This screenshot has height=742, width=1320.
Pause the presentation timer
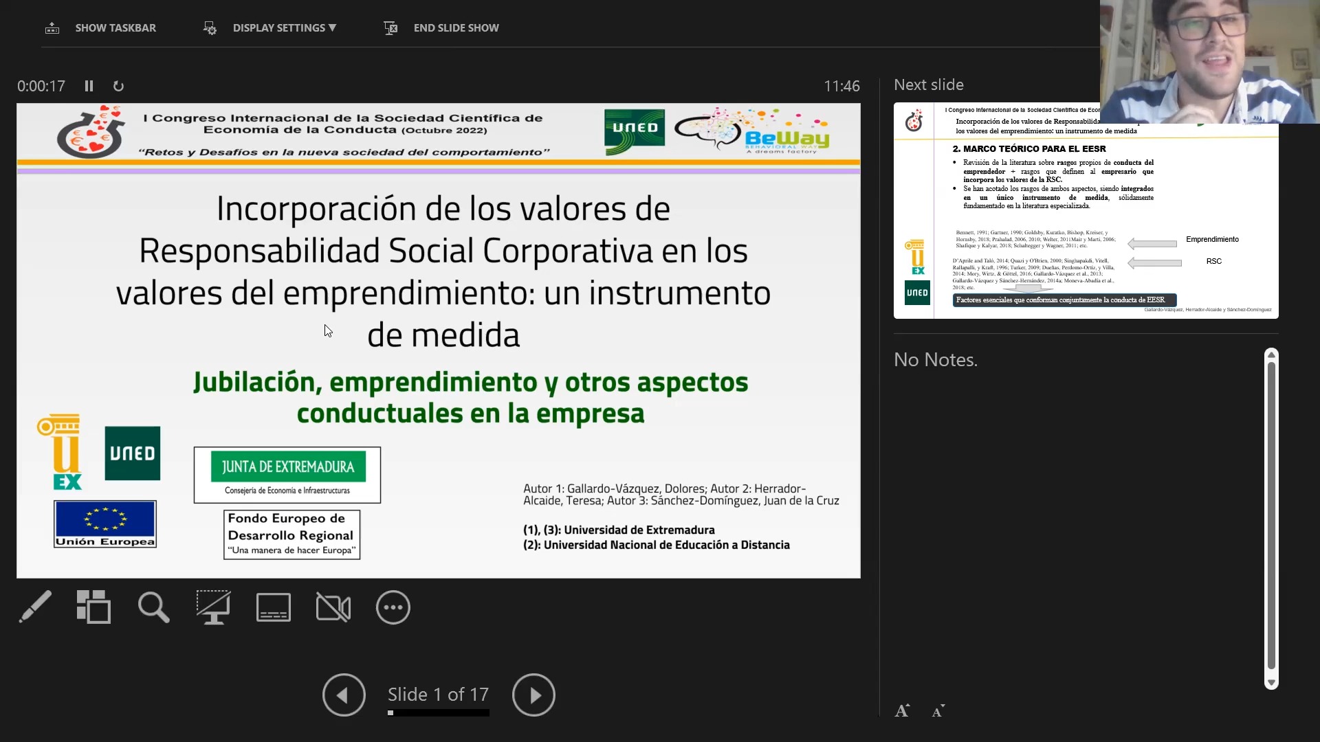89,86
